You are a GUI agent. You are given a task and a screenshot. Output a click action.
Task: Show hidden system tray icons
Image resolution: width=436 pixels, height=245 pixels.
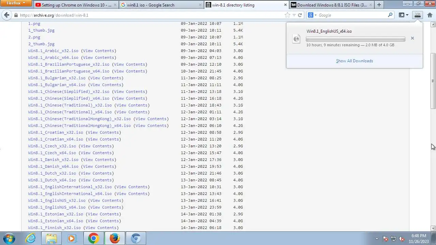click(x=376, y=239)
